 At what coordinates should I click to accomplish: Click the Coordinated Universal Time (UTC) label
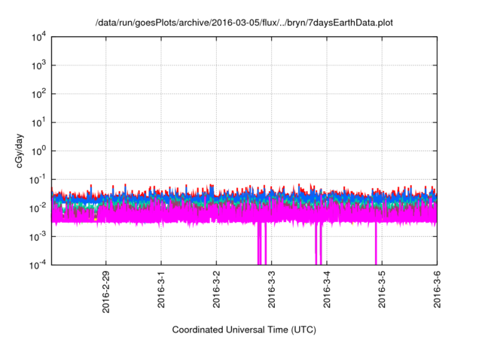(x=244, y=329)
